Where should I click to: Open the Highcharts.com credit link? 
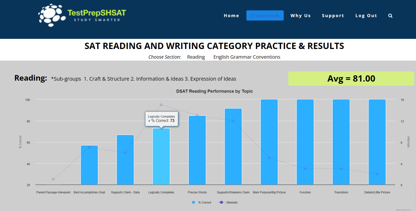[403, 210]
